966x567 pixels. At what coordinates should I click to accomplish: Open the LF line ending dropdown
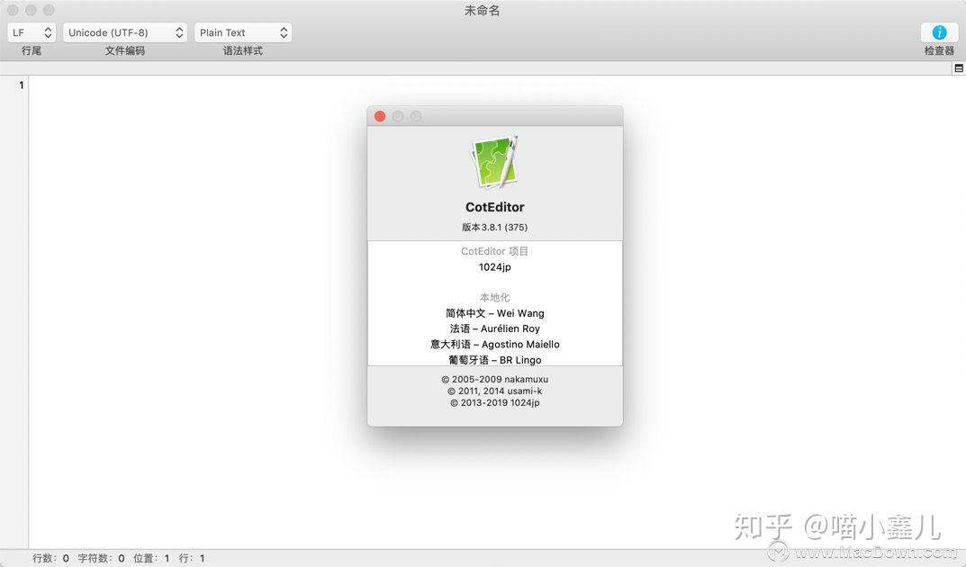click(x=31, y=31)
